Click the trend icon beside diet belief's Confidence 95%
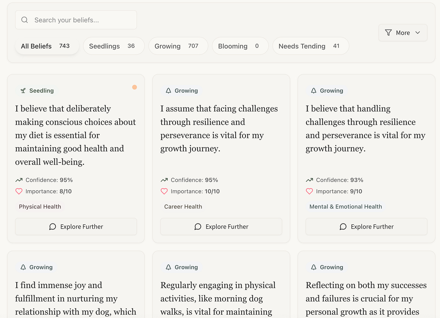The width and height of the screenshot is (440, 318). (x=19, y=180)
